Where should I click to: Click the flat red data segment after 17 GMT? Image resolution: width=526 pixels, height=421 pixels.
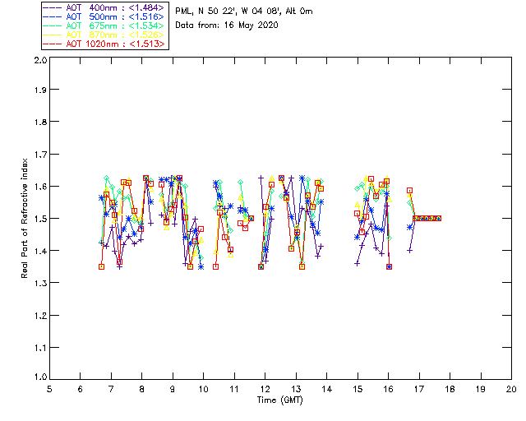pyautogui.click(x=428, y=218)
